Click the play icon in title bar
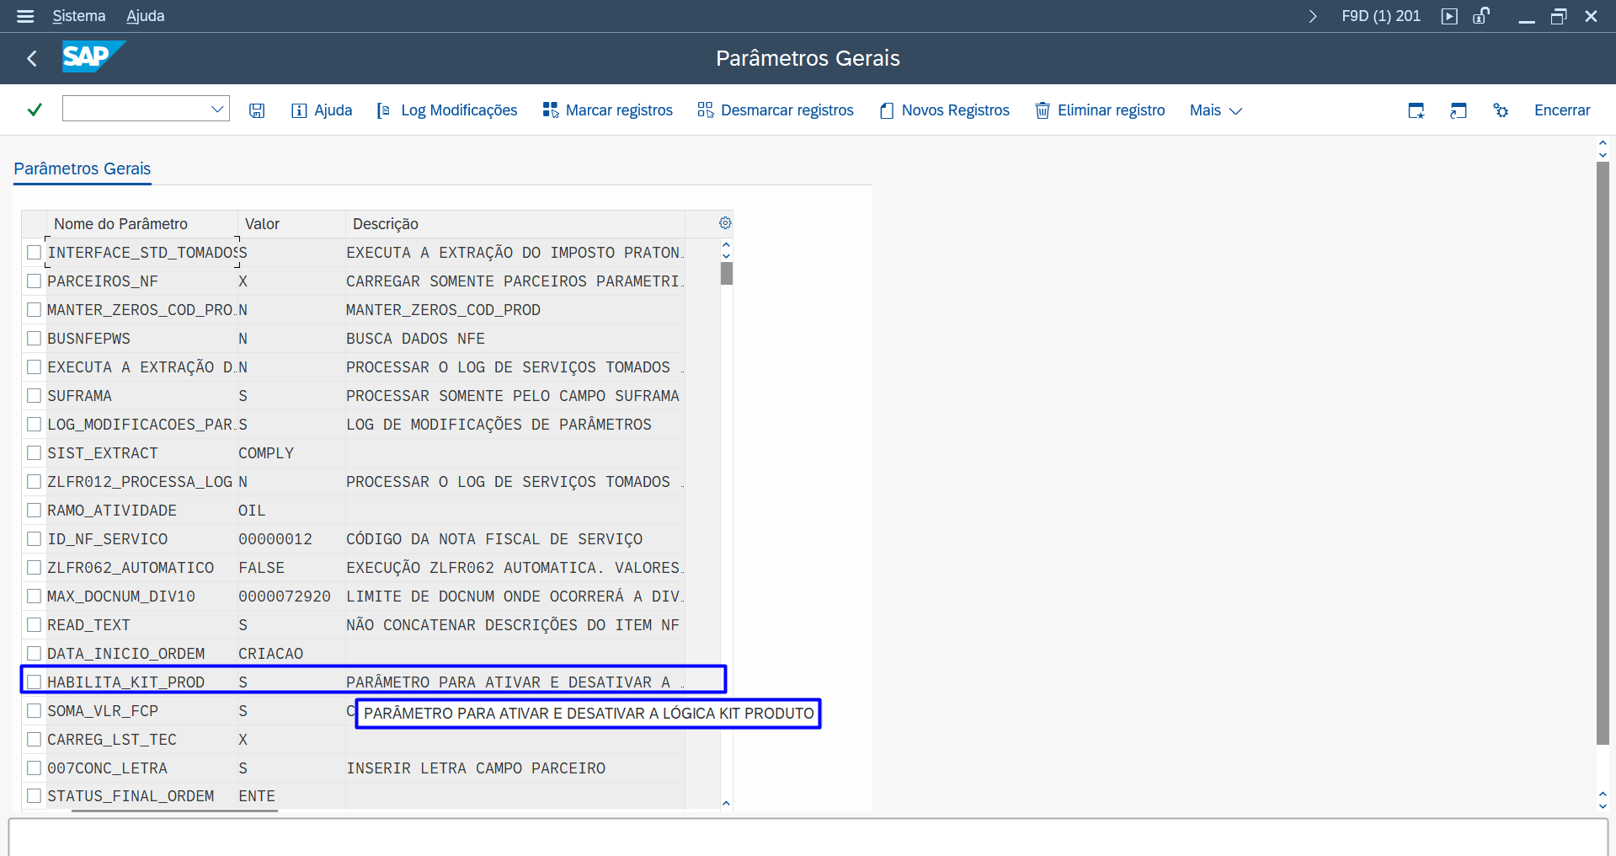The height and width of the screenshot is (856, 1616). (1449, 16)
